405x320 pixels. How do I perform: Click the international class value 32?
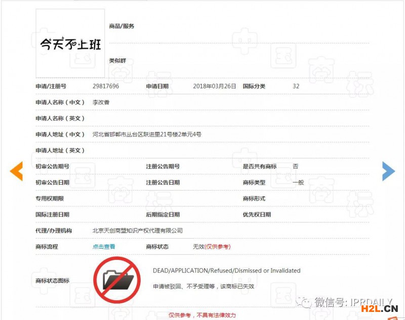click(x=296, y=86)
